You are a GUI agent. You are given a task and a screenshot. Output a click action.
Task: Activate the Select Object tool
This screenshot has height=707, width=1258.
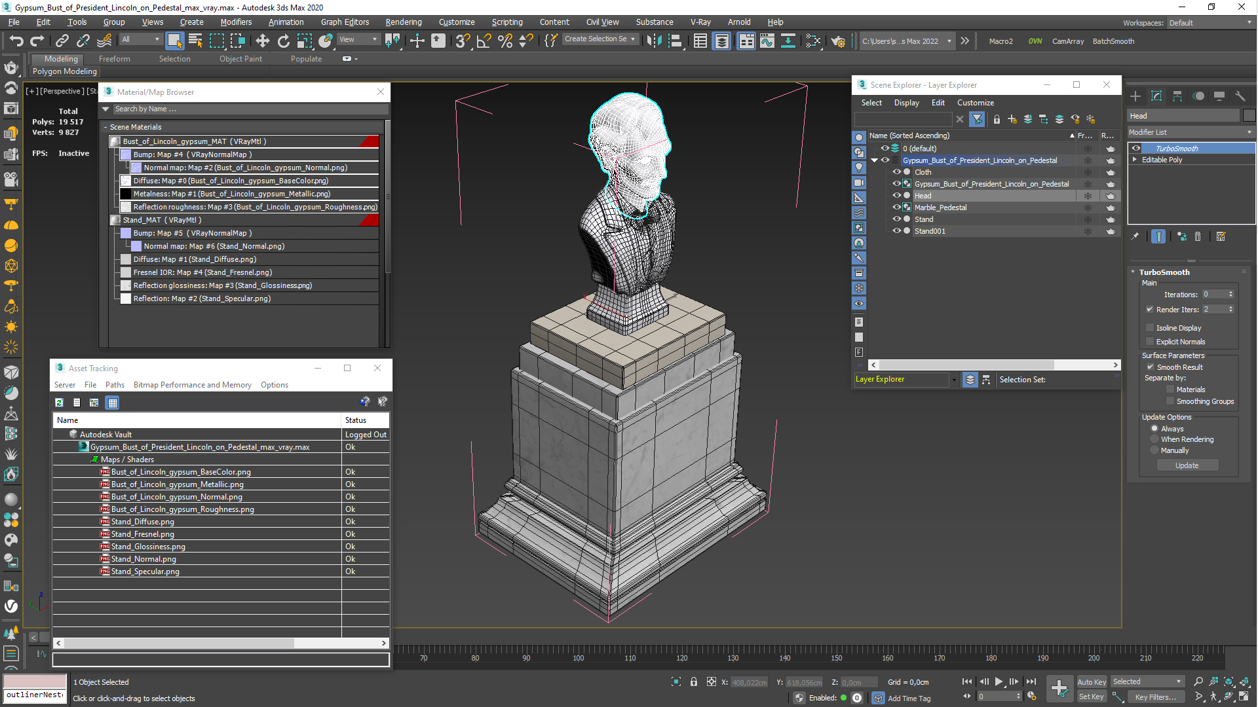pyautogui.click(x=174, y=41)
